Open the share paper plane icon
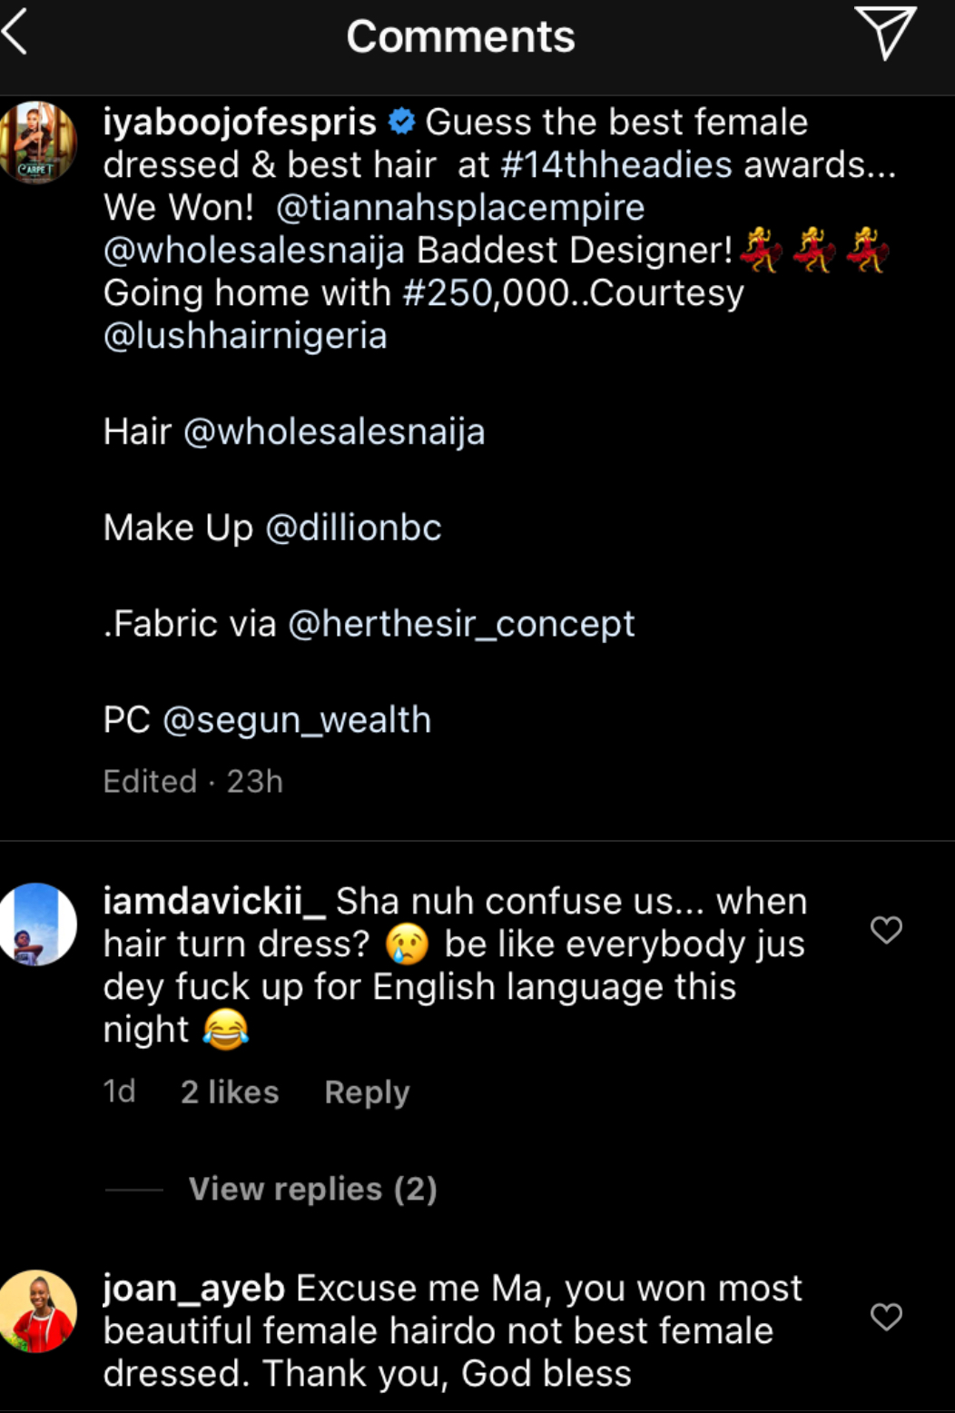The height and width of the screenshot is (1413, 955). [884, 33]
